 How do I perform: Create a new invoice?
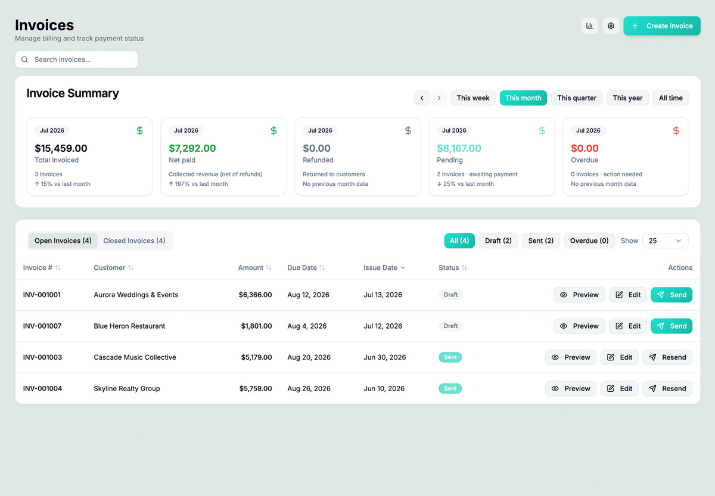pyautogui.click(x=662, y=26)
